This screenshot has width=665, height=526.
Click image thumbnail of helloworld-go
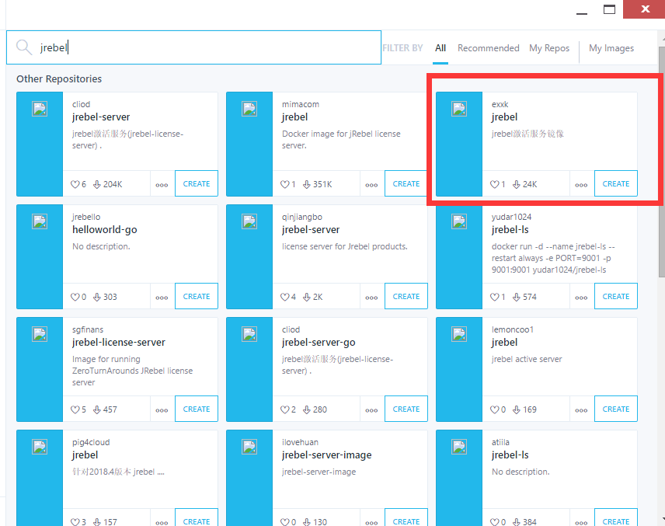40,221
